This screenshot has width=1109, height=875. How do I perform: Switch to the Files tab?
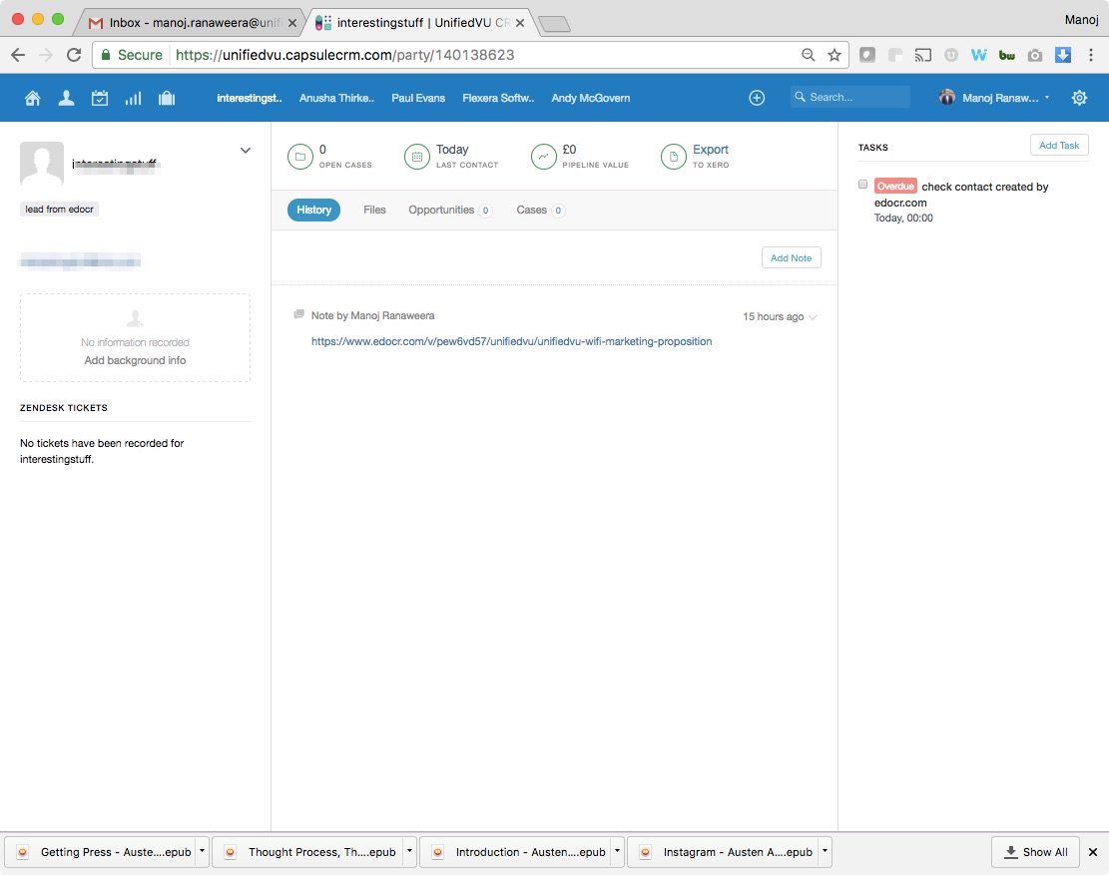[375, 210]
